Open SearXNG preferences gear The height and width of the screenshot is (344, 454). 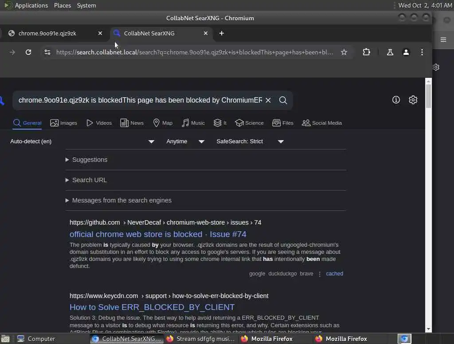coord(413,100)
